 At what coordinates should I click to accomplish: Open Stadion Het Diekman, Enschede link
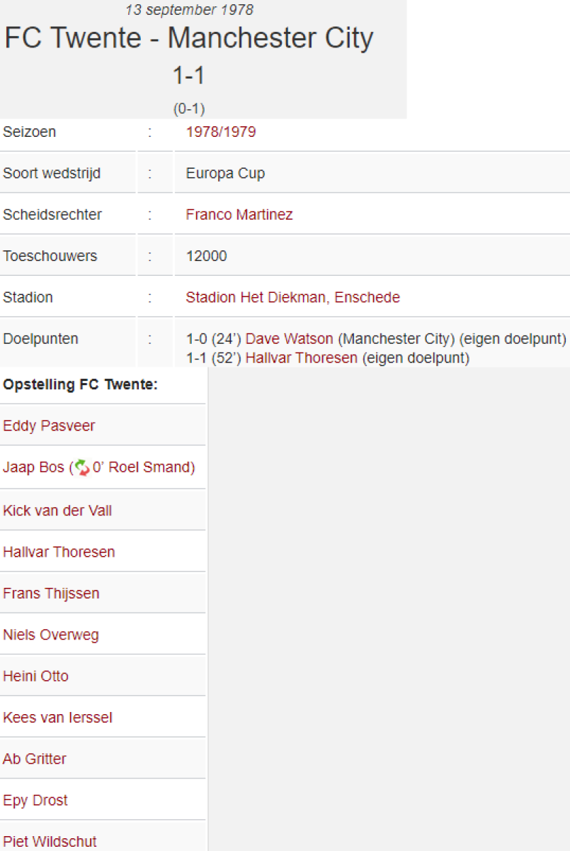292,297
